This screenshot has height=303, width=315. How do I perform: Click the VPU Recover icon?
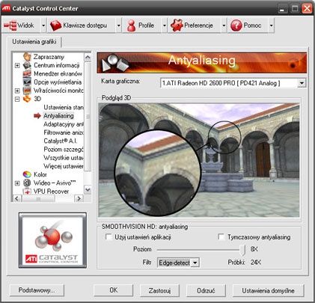coord(27,192)
